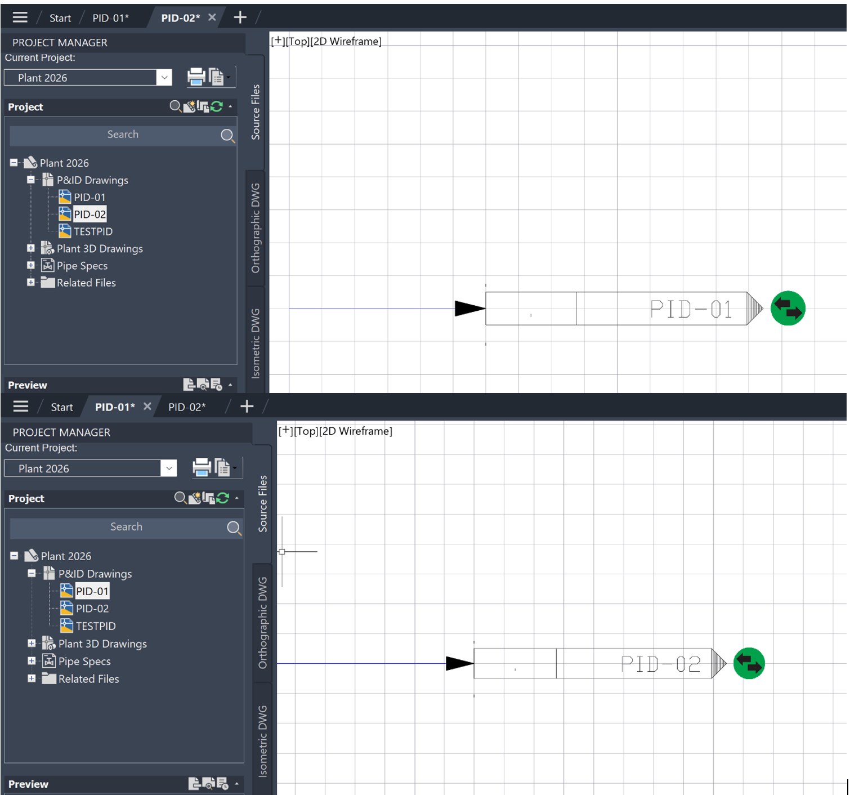
Task: Click the green refresh icon in the bottom Project header
Action: tap(223, 498)
